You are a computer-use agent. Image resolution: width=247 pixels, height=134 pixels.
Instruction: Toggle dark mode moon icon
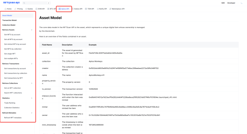point(242,3)
